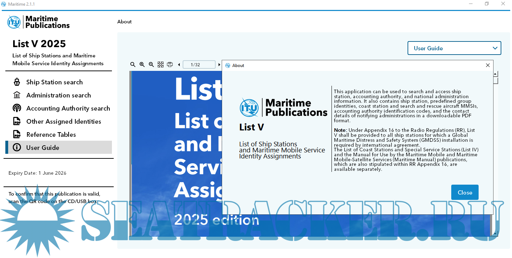Open Reference Tables in the sidebar
The width and height of the screenshot is (512, 258).
(x=51, y=135)
